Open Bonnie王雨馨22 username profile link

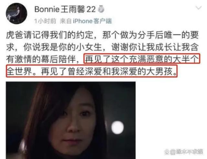click(65, 9)
